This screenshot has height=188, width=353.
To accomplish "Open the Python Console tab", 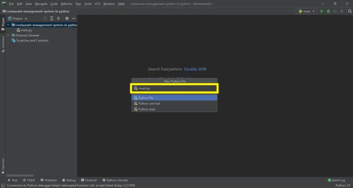I will click(x=115, y=180).
